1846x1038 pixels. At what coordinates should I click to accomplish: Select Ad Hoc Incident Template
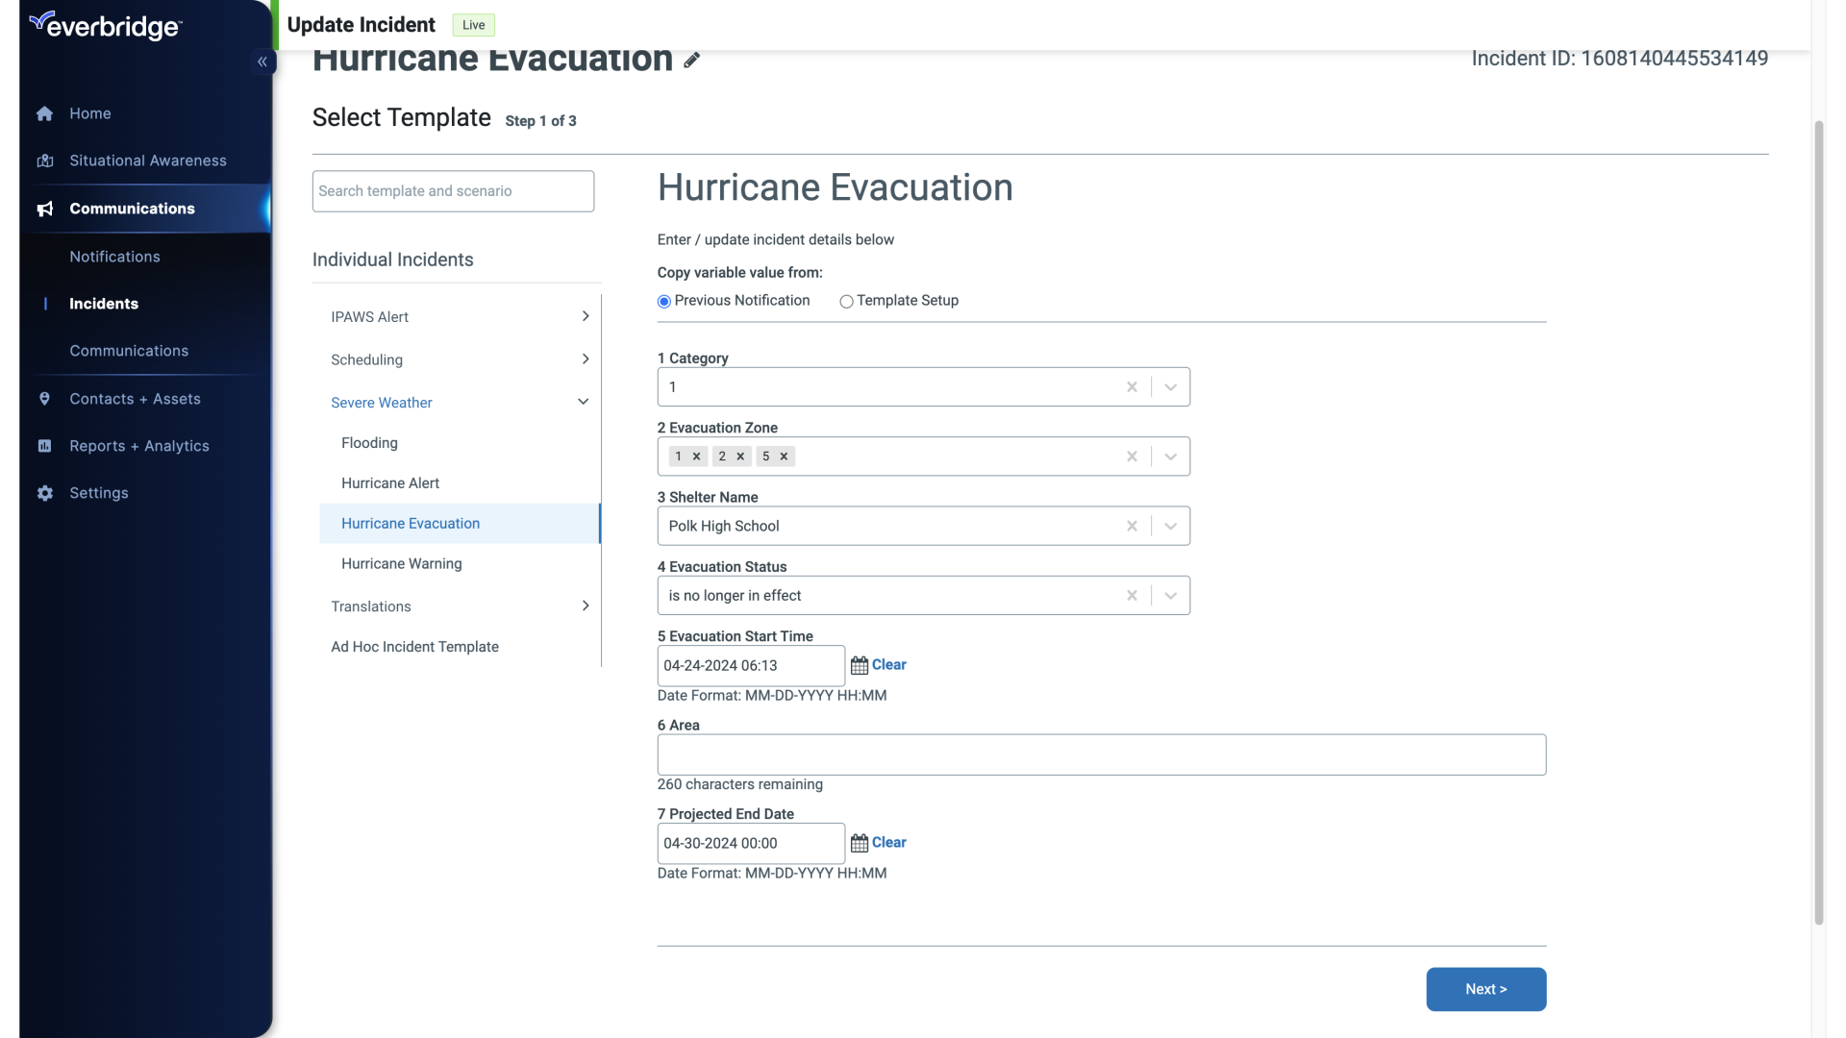[414, 647]
